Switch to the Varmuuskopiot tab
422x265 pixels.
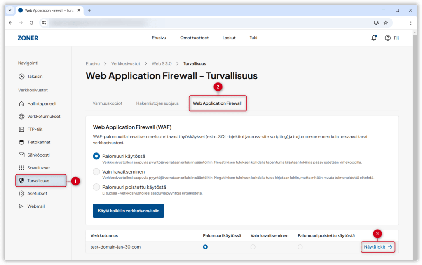pyautogui.click(x=107, y=103)
